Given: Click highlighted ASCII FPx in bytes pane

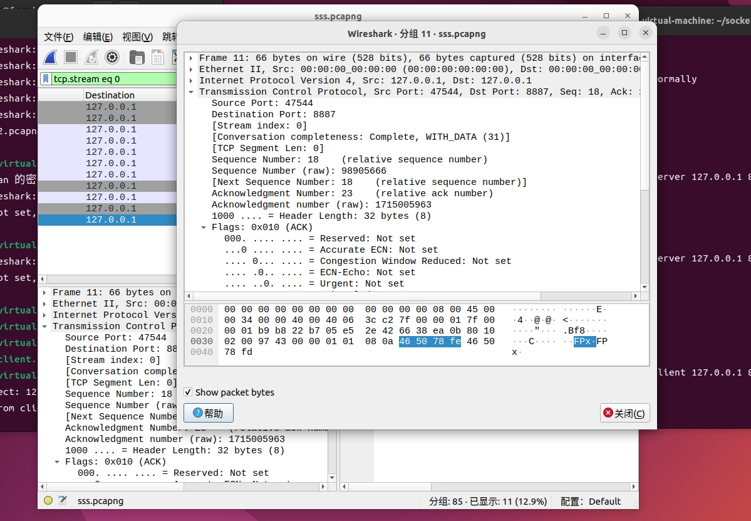Looking at the screenshot, I should (585, 341).
